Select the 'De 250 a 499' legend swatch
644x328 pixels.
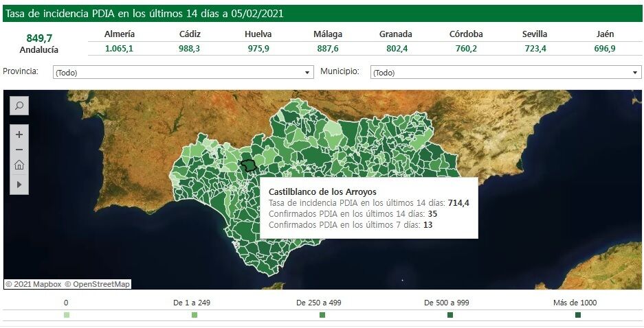coord(322,315)
